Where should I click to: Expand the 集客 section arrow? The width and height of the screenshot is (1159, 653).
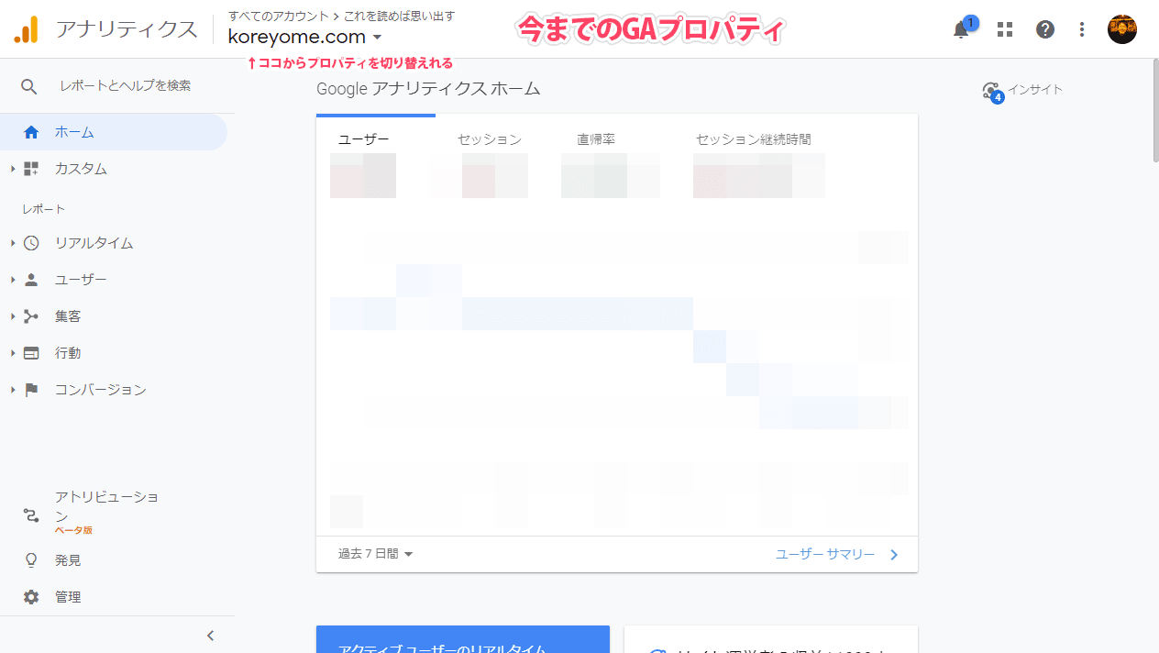click(13, 316)
